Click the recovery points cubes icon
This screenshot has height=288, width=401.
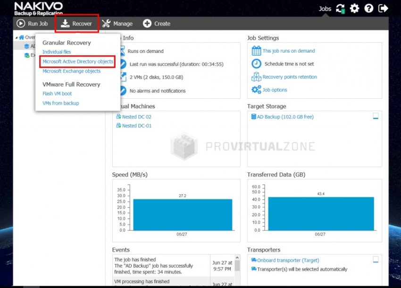[256, 76]
